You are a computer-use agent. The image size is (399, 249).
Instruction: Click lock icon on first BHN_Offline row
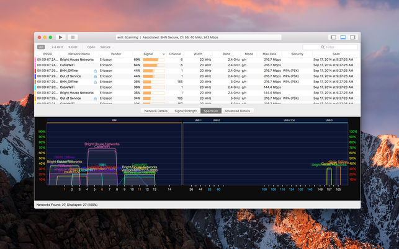pos(95,71)
